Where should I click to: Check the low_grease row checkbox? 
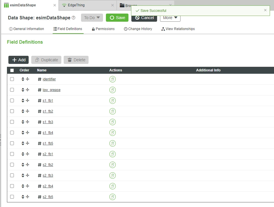pyautogui.click(x=12, y=90)
